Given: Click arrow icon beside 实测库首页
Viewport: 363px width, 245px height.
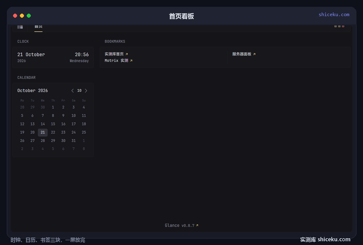Looking at the screenshot, I should pos(126,54).
